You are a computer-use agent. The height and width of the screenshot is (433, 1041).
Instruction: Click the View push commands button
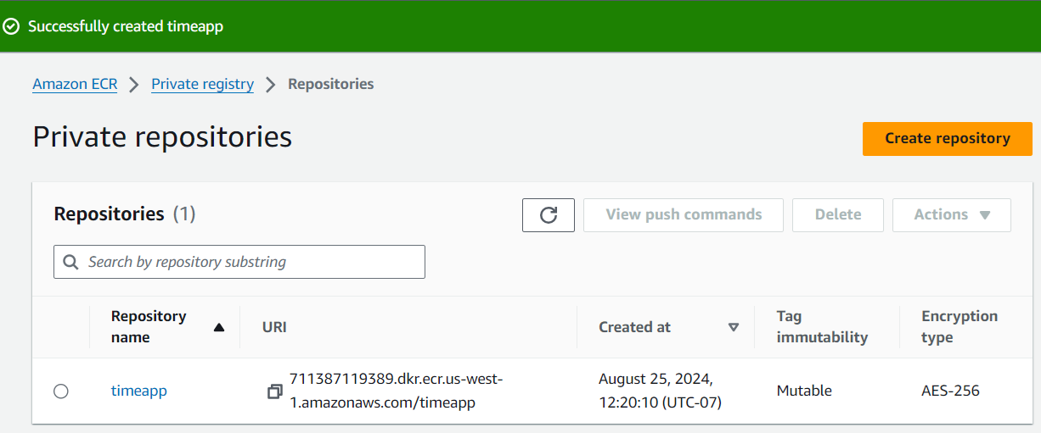coord(684,215)
